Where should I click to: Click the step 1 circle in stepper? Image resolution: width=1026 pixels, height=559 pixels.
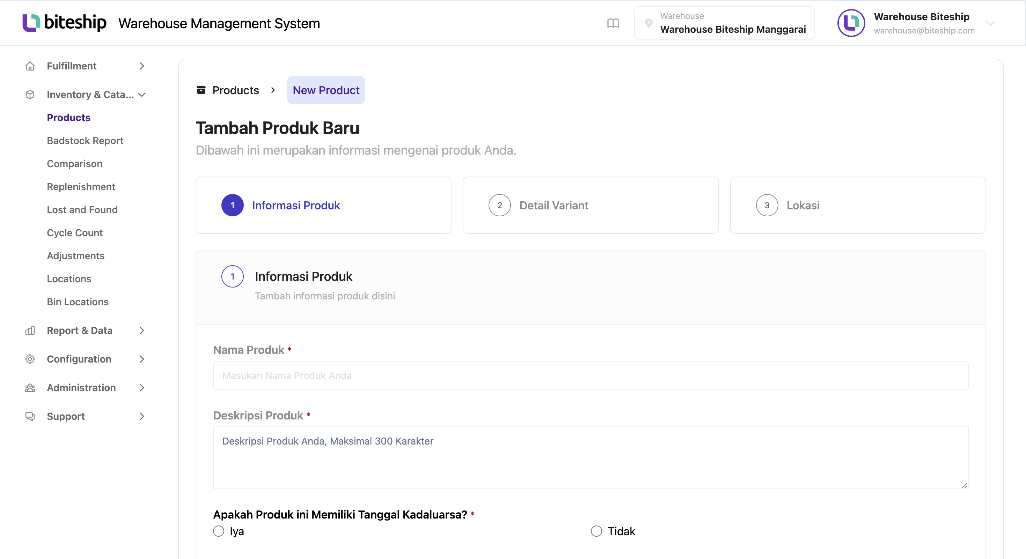[x=232, y=205]
